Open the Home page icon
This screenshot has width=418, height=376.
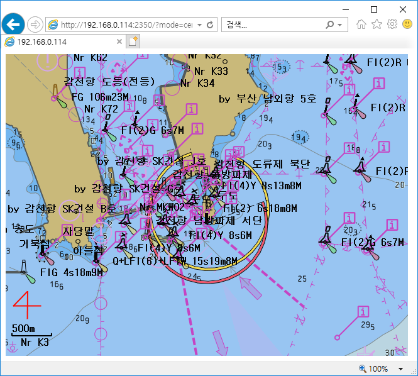tap(361, 25)
